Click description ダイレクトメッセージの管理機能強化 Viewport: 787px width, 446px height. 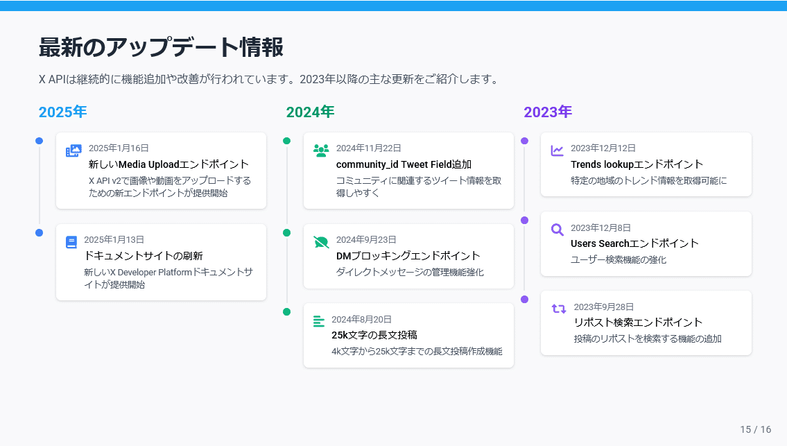[410, 272]
